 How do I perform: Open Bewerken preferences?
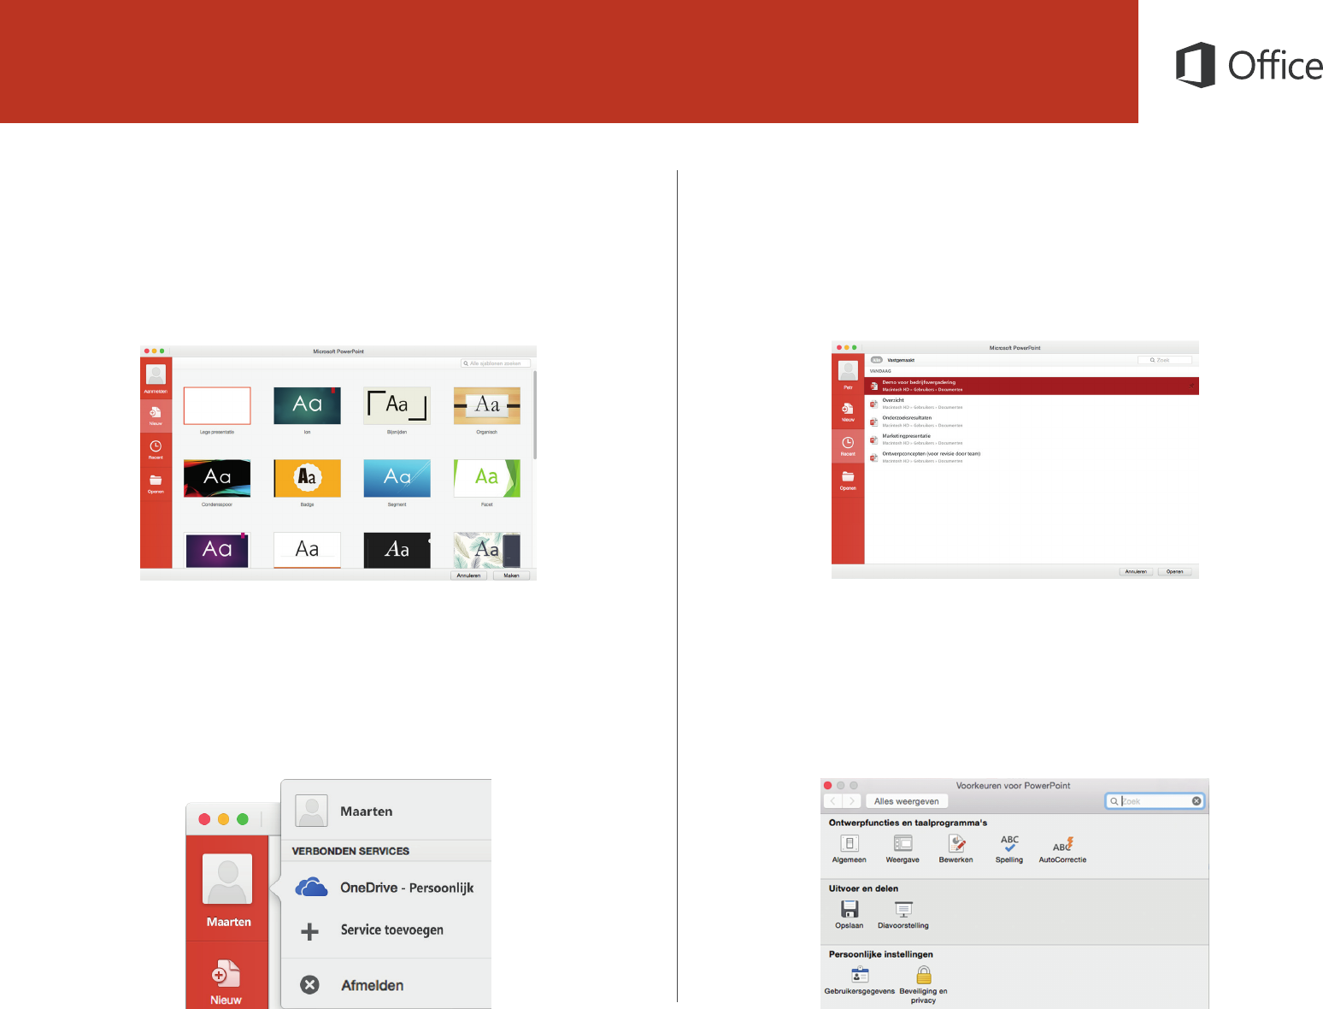[956, 849]
